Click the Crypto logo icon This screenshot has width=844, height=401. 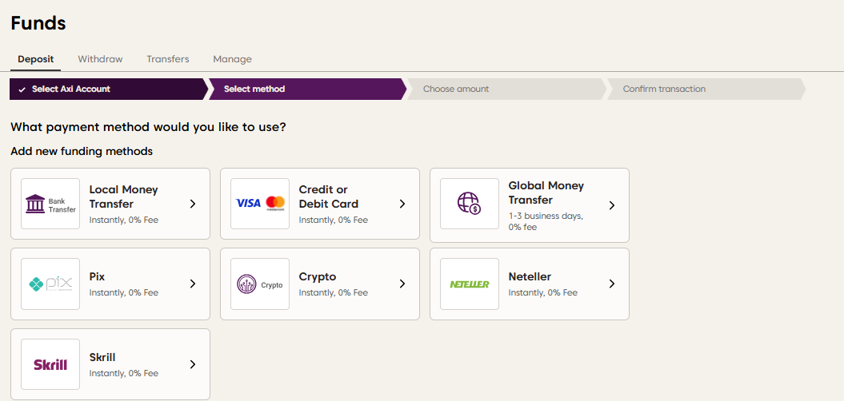pyautogui.click(x=260, y=284)
